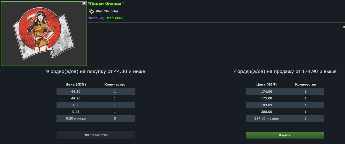Image resolution: width=345 pixels, height=144 pixels.
Task: Click the 0.25 buy order price
Action: tap(76, 112)
